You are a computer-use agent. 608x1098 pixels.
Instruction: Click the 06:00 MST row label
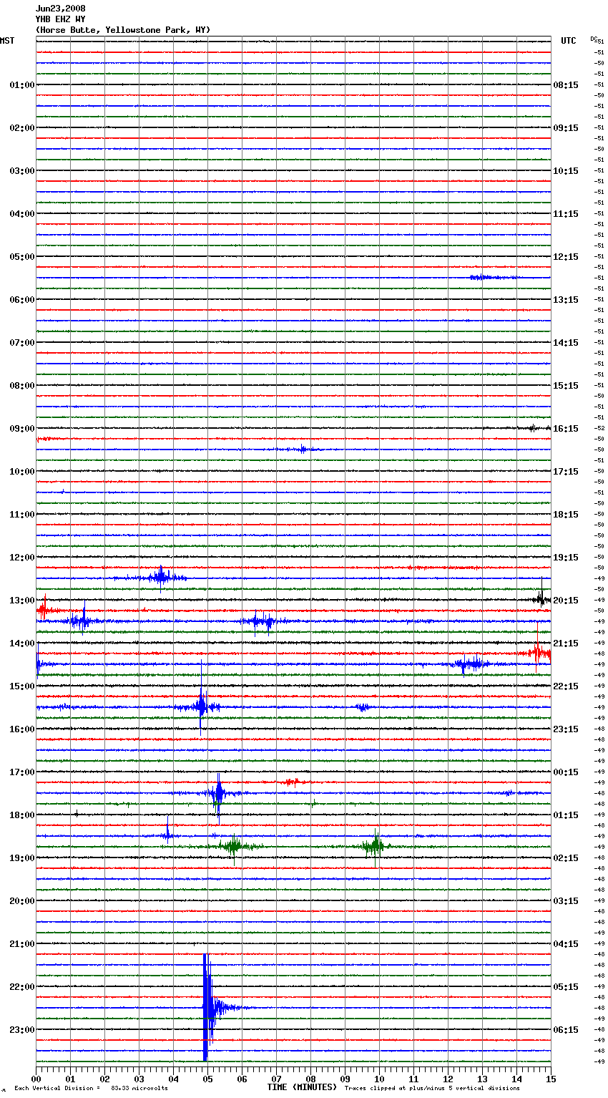point(22,300)
